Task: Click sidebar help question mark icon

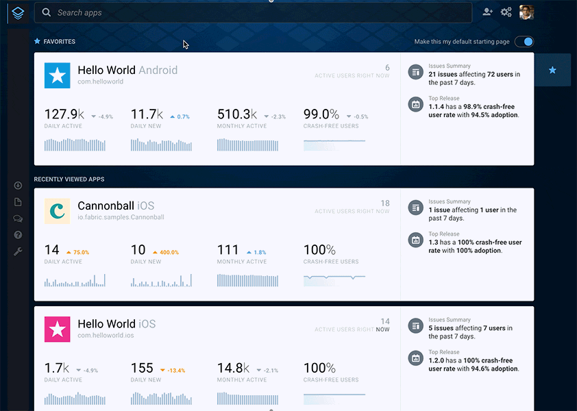Action: (x=18, y=235)
